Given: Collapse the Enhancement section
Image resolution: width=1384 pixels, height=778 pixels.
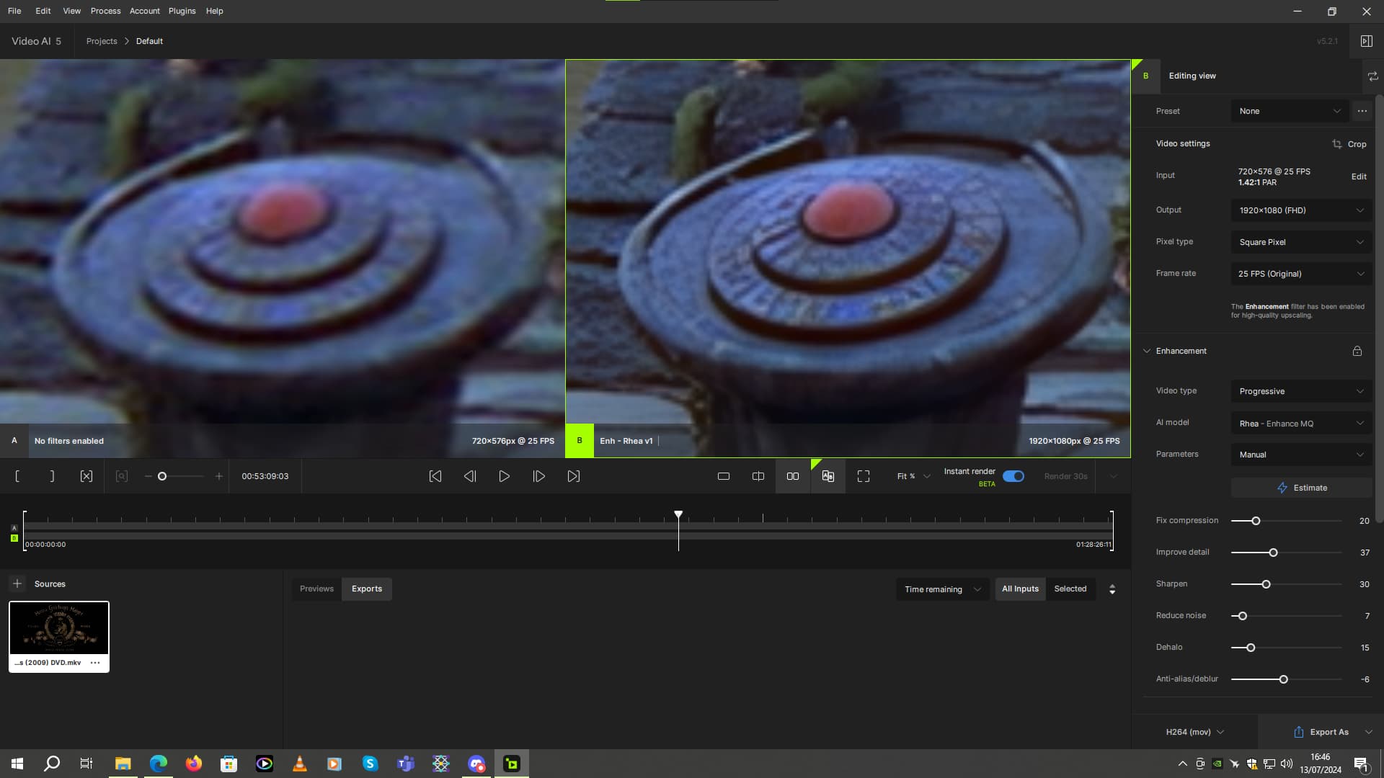Looking at the screenshot, I should (x=1147, y=351).
